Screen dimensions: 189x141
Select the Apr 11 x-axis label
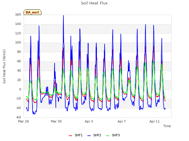tap(154, 121)
